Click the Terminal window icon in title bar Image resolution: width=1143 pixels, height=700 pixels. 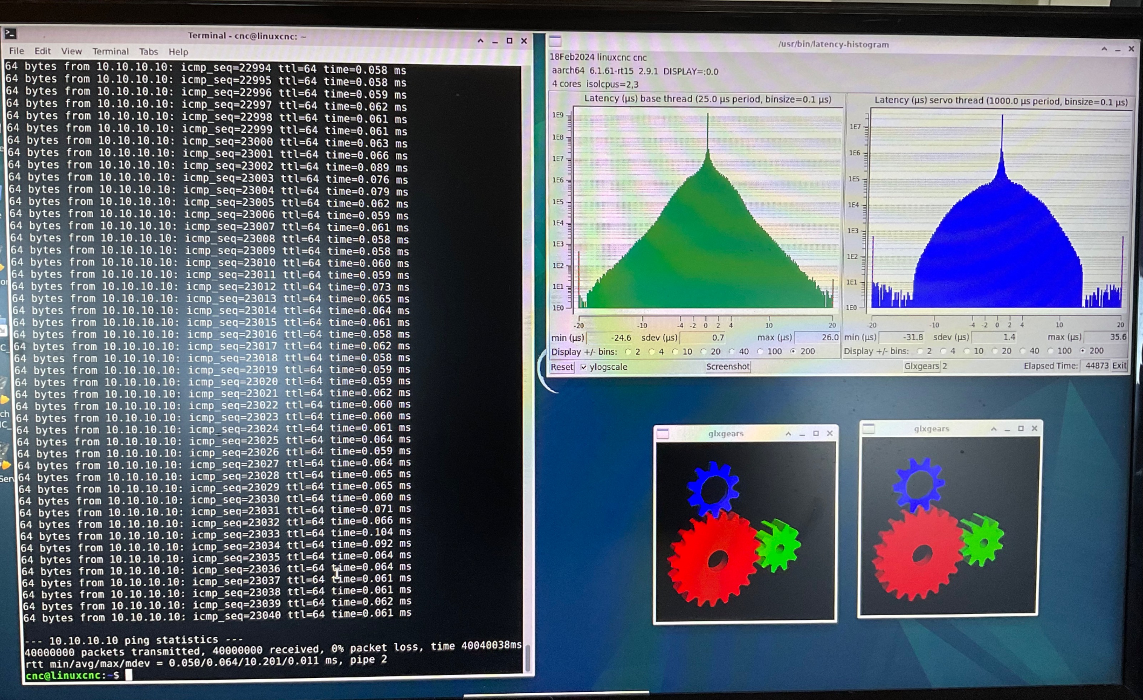(x=10, y=34)
